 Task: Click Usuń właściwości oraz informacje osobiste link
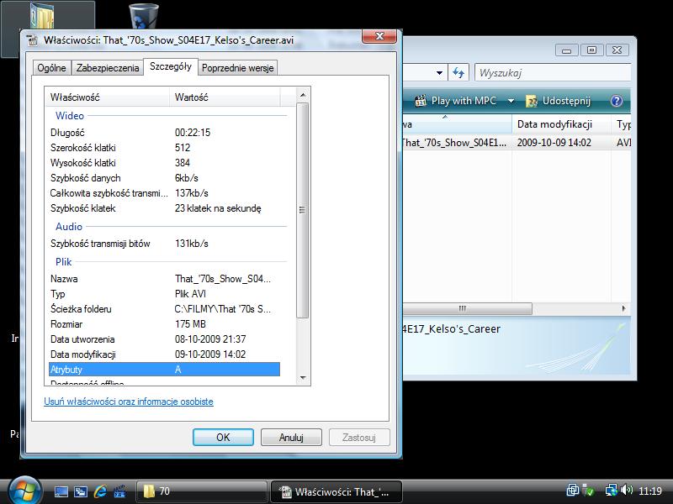click(x=129, y=402)
